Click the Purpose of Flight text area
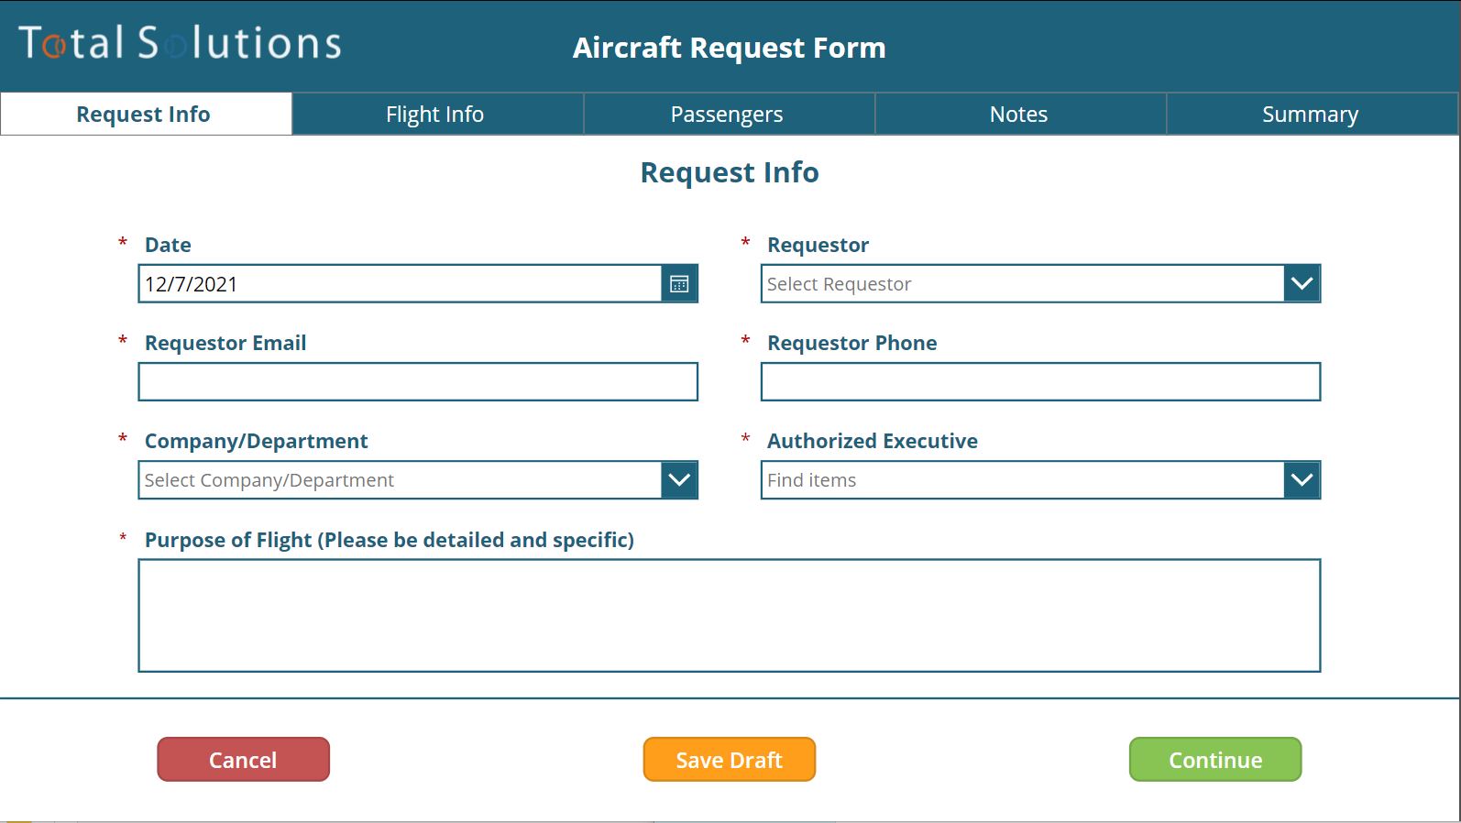This screenshot has height=823, width=1461. coord(729,615)
